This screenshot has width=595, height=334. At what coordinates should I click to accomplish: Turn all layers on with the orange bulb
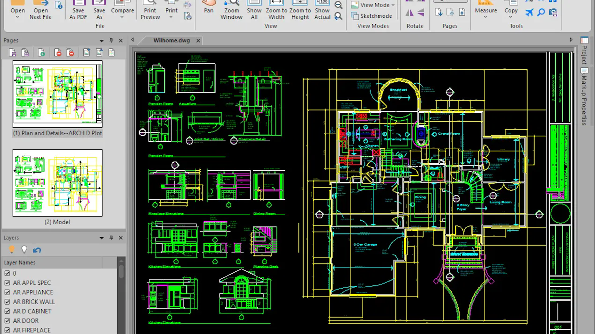[x=13, y=249]
